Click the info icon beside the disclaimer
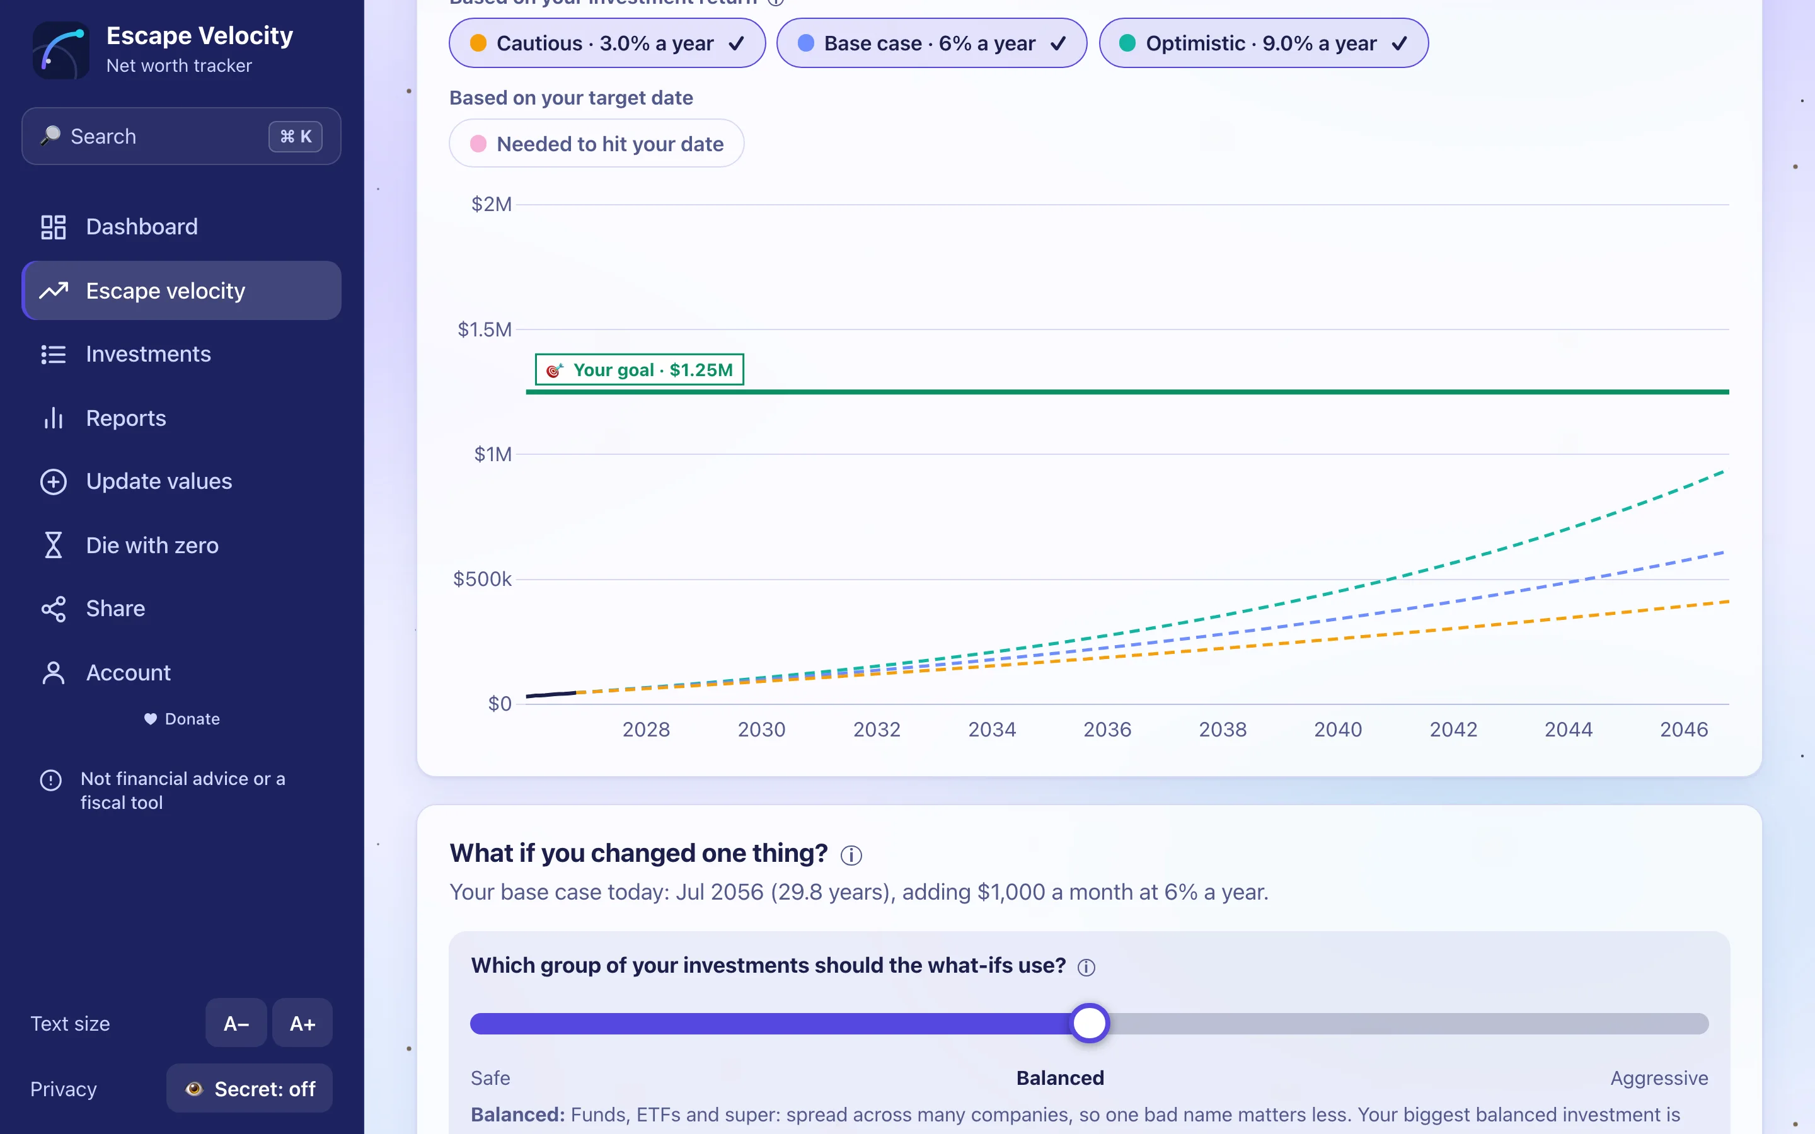 [51, 780]
